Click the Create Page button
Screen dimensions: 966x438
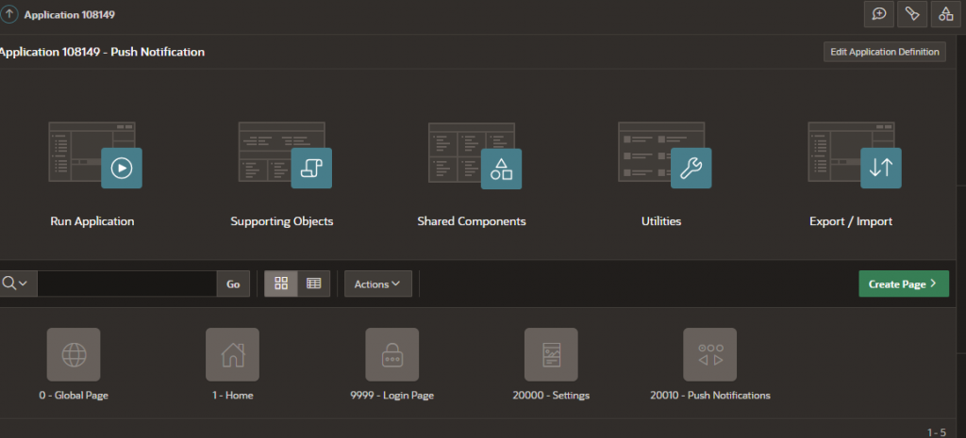coord(903,284)
